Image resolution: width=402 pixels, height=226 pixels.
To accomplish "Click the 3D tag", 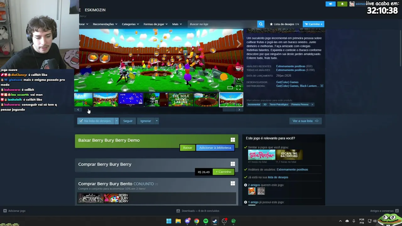I will pyautogui.click(x=265, y=105).
